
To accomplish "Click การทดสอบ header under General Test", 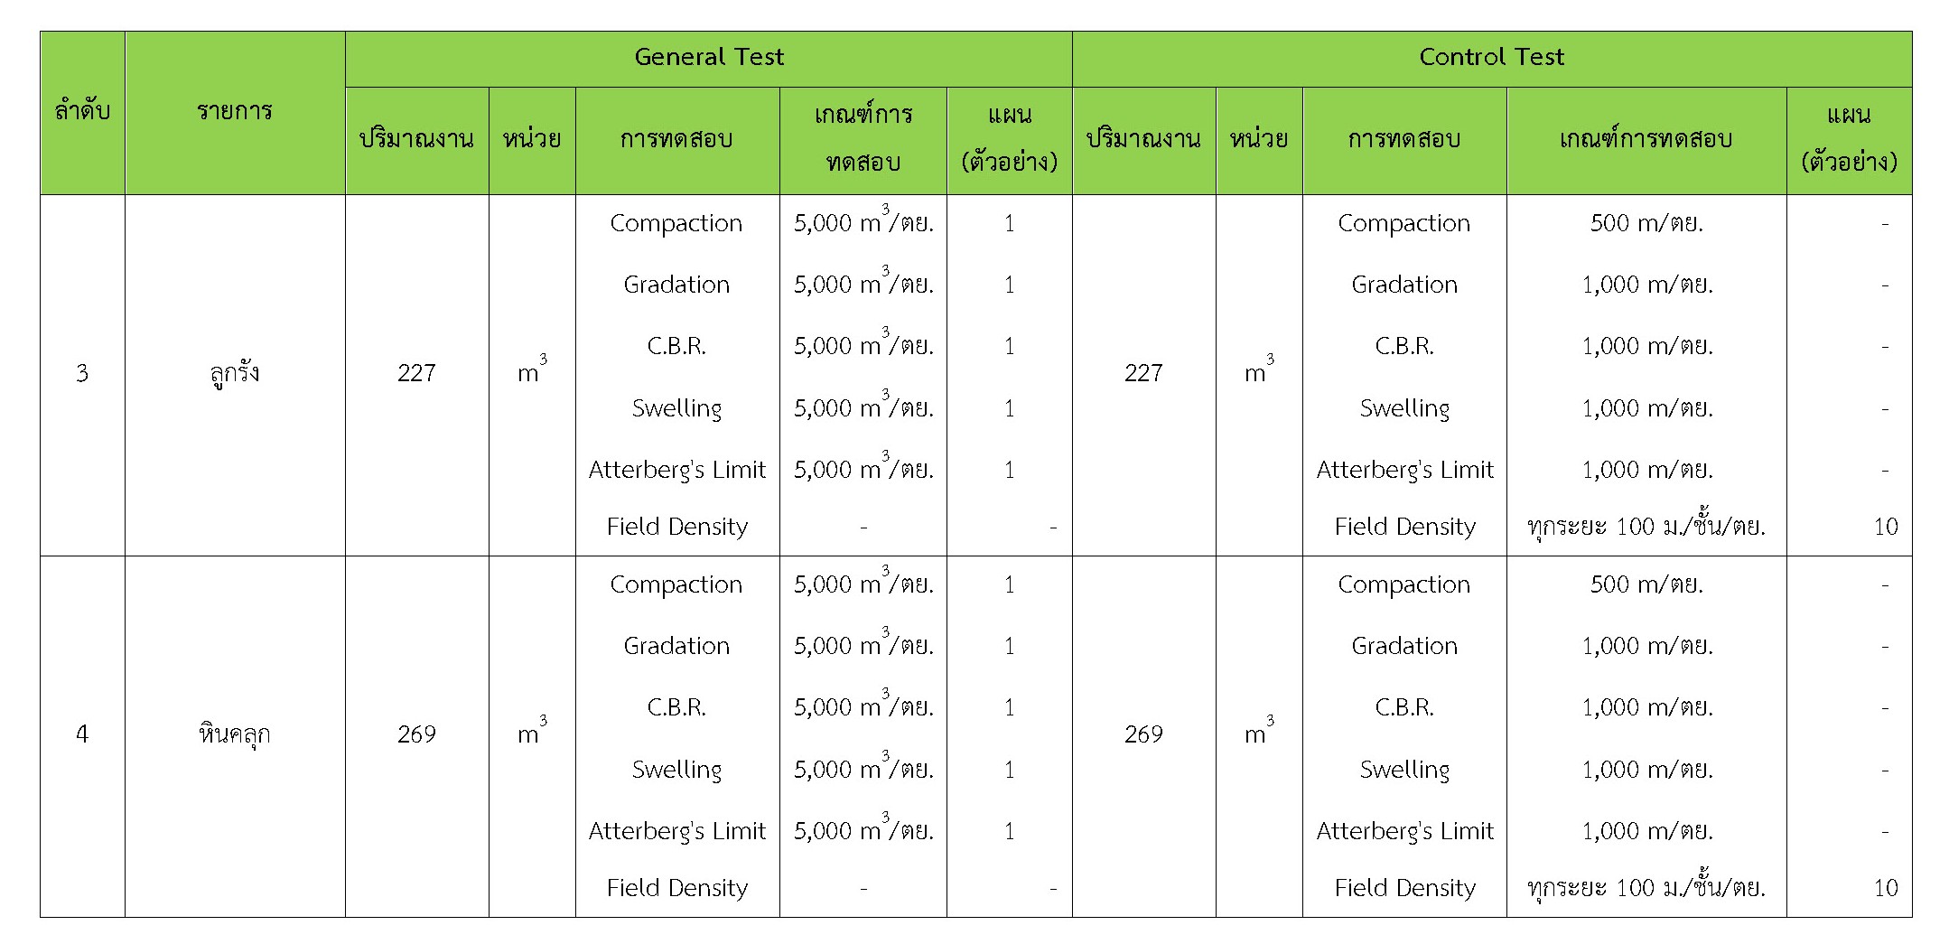I will coord(676,139).
